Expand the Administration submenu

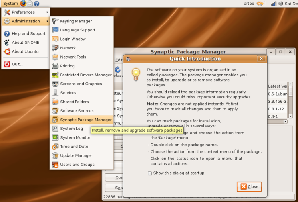(x=26, y=21)
